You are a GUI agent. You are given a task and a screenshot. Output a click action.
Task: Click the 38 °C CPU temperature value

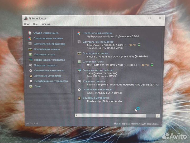pos(132,45)
